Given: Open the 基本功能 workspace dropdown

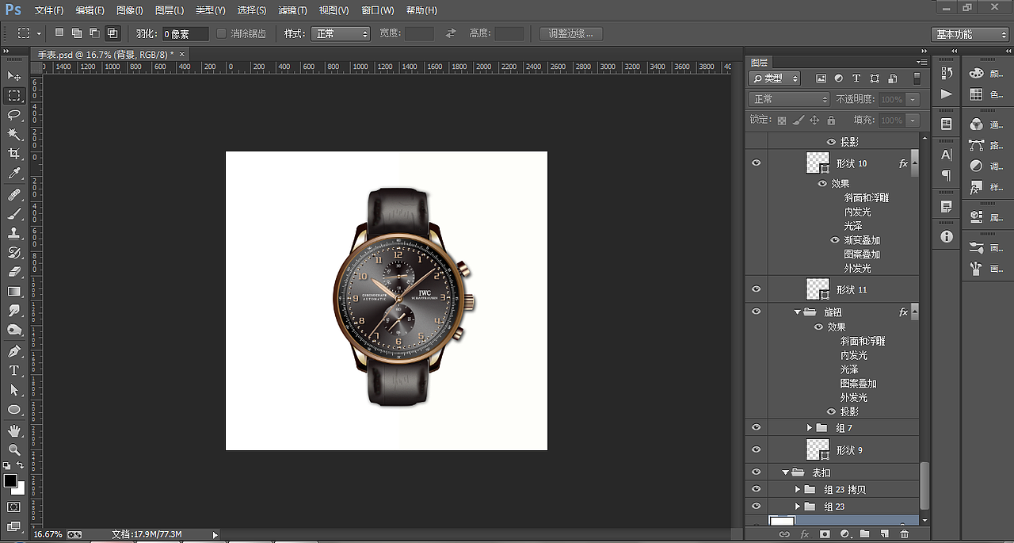Looking at the screenshot, I should [x=970, y=34].
